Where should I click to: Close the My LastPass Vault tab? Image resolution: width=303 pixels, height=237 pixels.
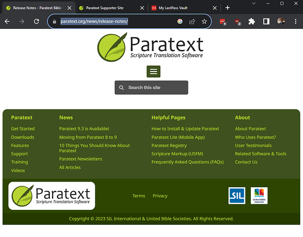[215, 8]
